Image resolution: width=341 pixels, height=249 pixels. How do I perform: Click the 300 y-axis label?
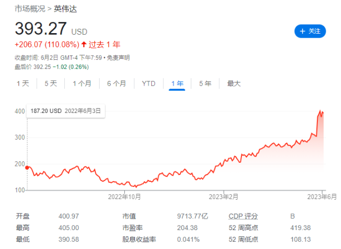click(x=20, y=138)
